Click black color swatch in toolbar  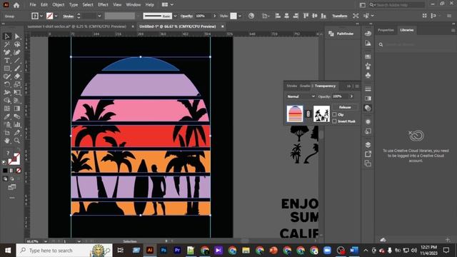click(x=5, y=171)
